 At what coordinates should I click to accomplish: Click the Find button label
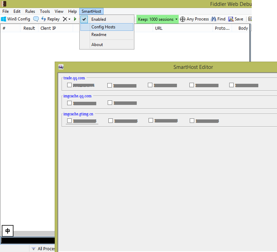221,19
